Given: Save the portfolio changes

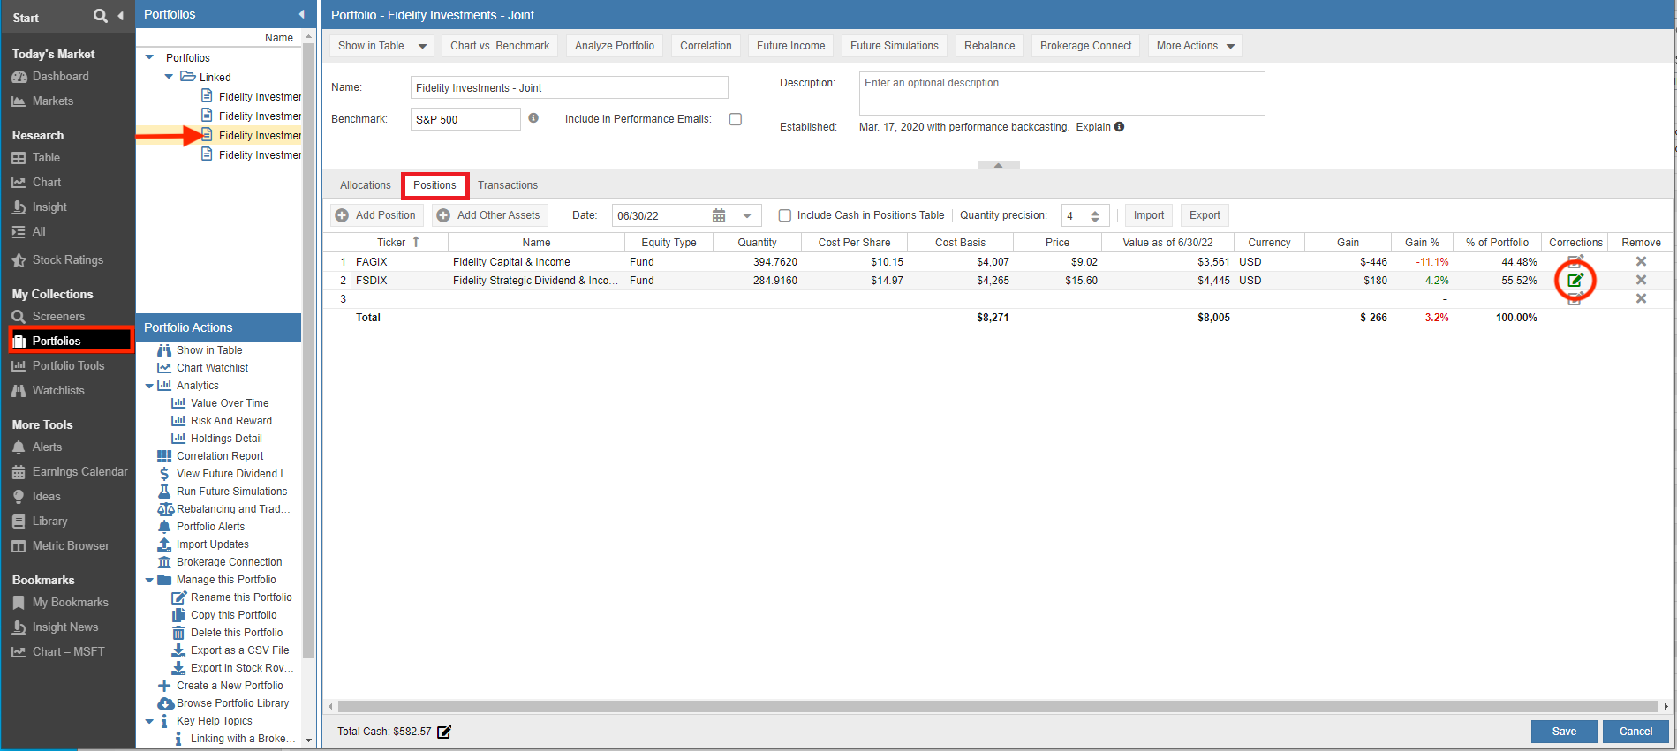Looking at the screenshot, I should pos(1564,732).
